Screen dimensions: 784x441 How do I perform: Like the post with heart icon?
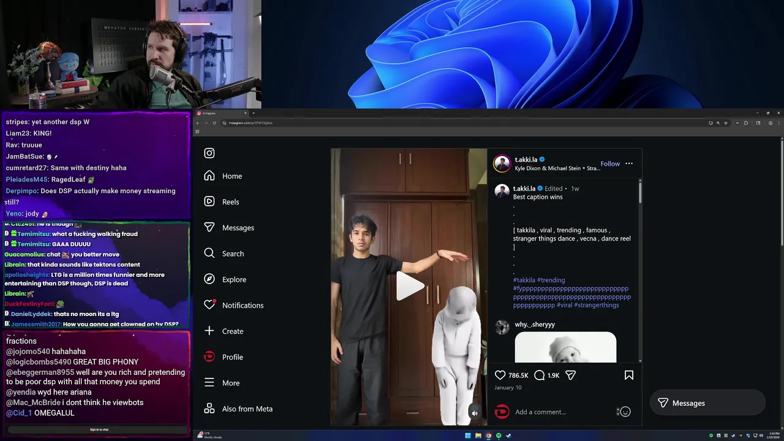click(x=500, y=375)
